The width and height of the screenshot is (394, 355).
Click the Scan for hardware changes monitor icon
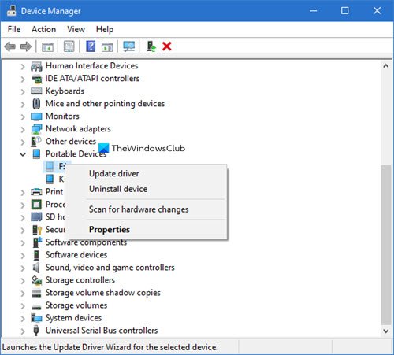pos(129,46)
